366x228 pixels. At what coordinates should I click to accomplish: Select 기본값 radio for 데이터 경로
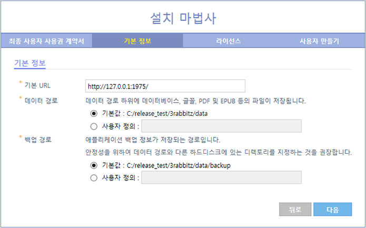point(94,114)
